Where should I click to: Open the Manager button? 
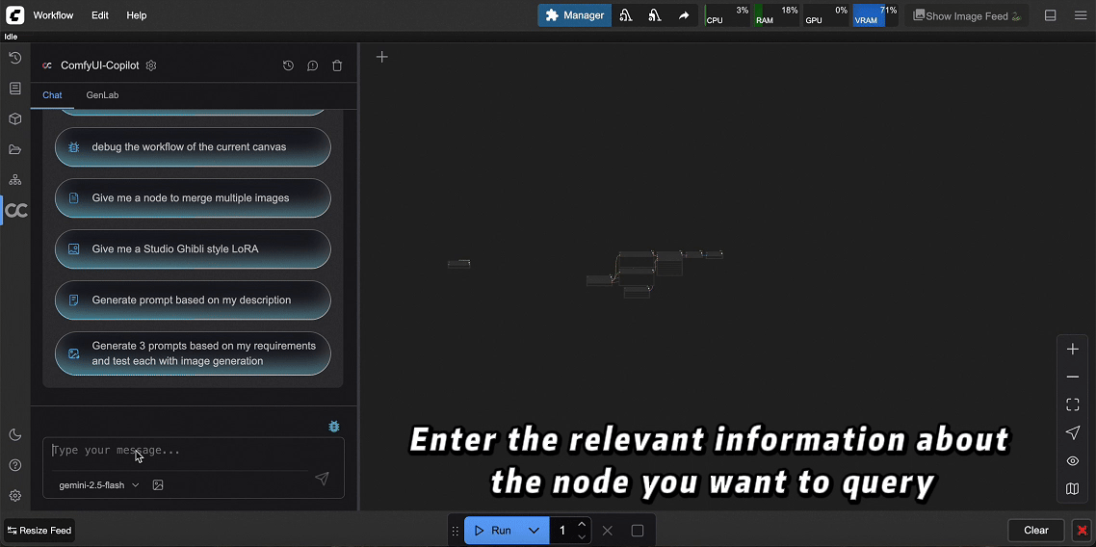point(575,15)
